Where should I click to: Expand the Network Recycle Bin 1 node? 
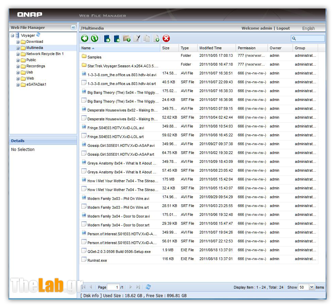pyautogui.click(x=18, y=54)
